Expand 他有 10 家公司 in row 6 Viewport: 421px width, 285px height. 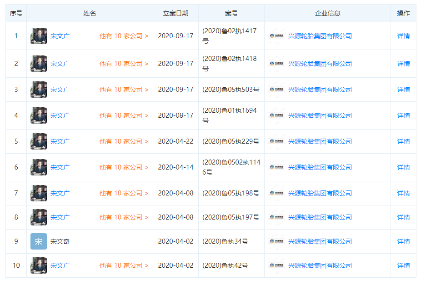(x=124, y=167)
